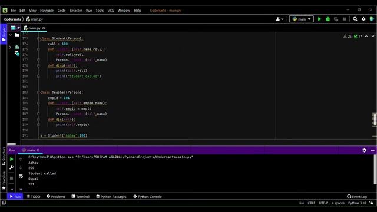This screenshot has width=377, height=212.
Task: Toggle the Project tool window side tab
Action: pos(4,34)
